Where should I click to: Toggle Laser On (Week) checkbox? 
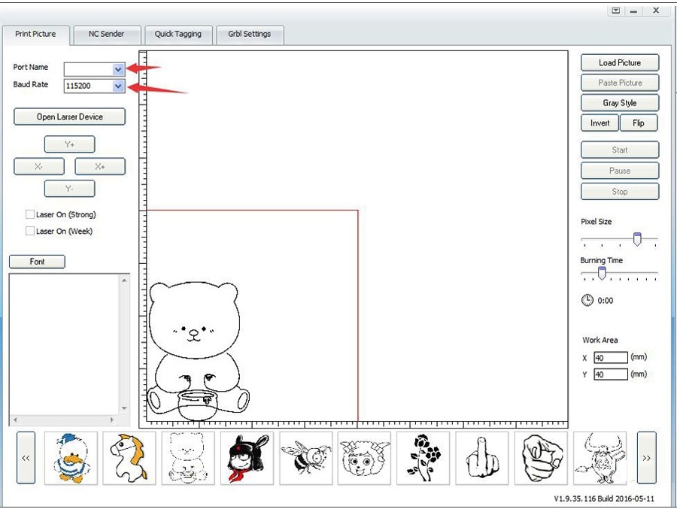click(30, 232)
